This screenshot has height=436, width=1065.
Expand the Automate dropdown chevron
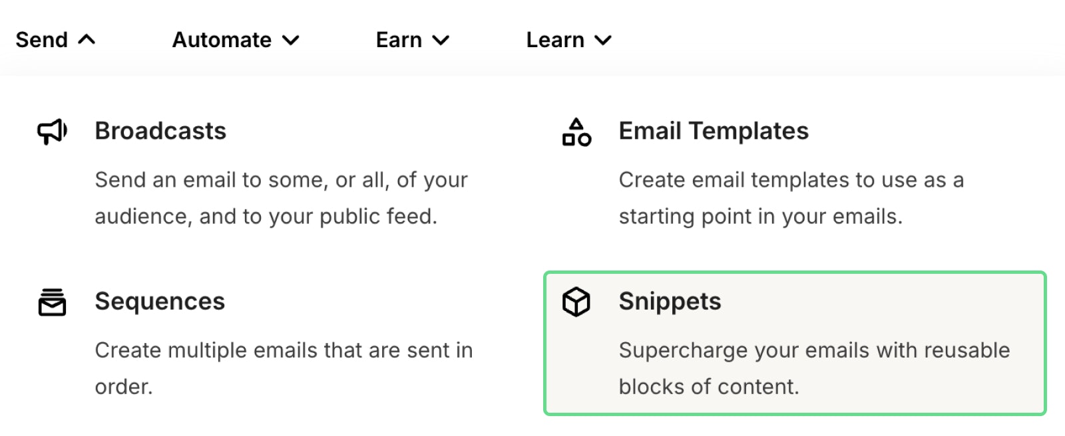tap(291, 41)
